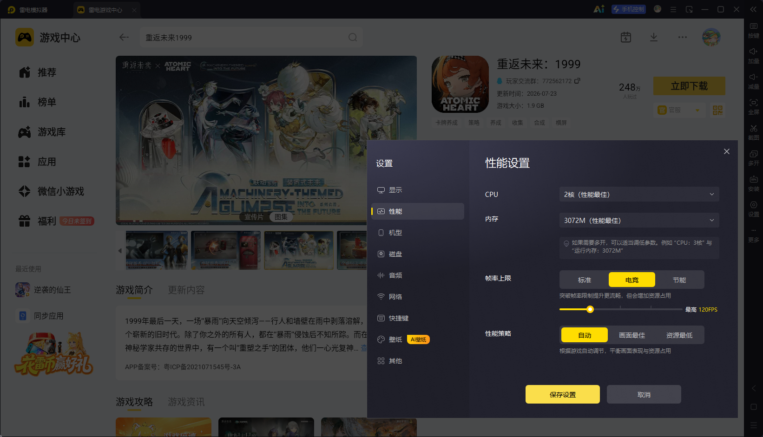Screen dimensions: 763x437
Task: Open the 网络 settings section
Action: point(418,297)
